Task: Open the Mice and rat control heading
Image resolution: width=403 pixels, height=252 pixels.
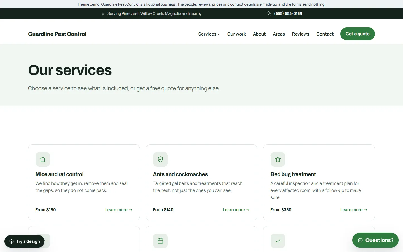Action: pyautogui.click(x=59, y=174)
